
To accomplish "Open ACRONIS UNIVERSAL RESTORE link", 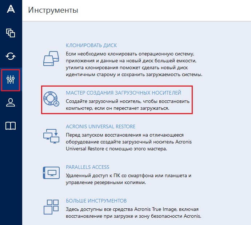I will coord(101,126).
